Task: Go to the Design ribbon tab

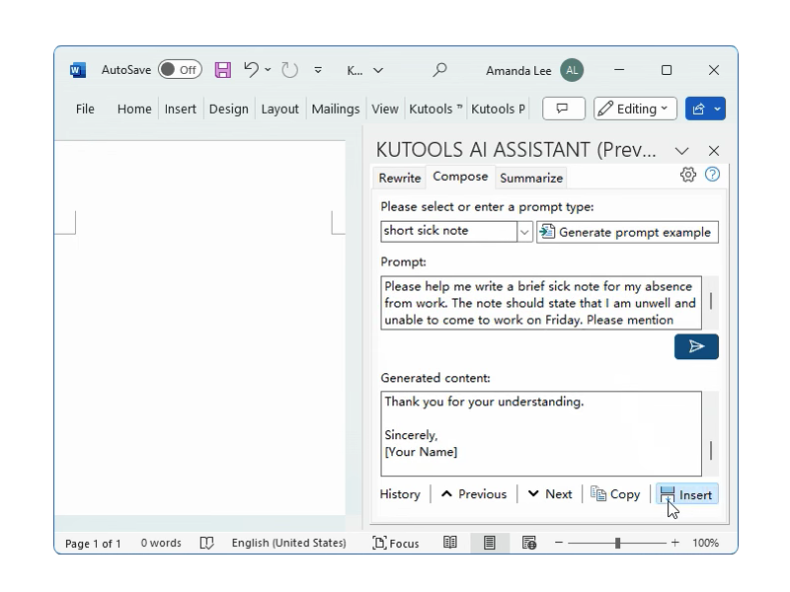Action: (229, 109)
